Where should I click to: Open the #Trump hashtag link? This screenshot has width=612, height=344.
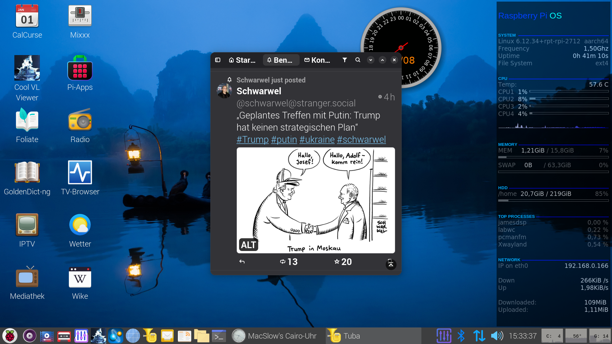click(x=252, y=140)
